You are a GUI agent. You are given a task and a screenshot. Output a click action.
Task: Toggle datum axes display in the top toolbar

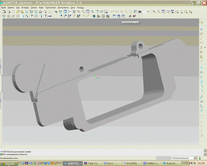(181, 12)
